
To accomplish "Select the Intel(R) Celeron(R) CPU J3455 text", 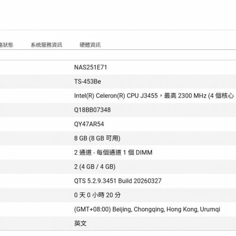I will pyautogui.click(x=116, y=96).
